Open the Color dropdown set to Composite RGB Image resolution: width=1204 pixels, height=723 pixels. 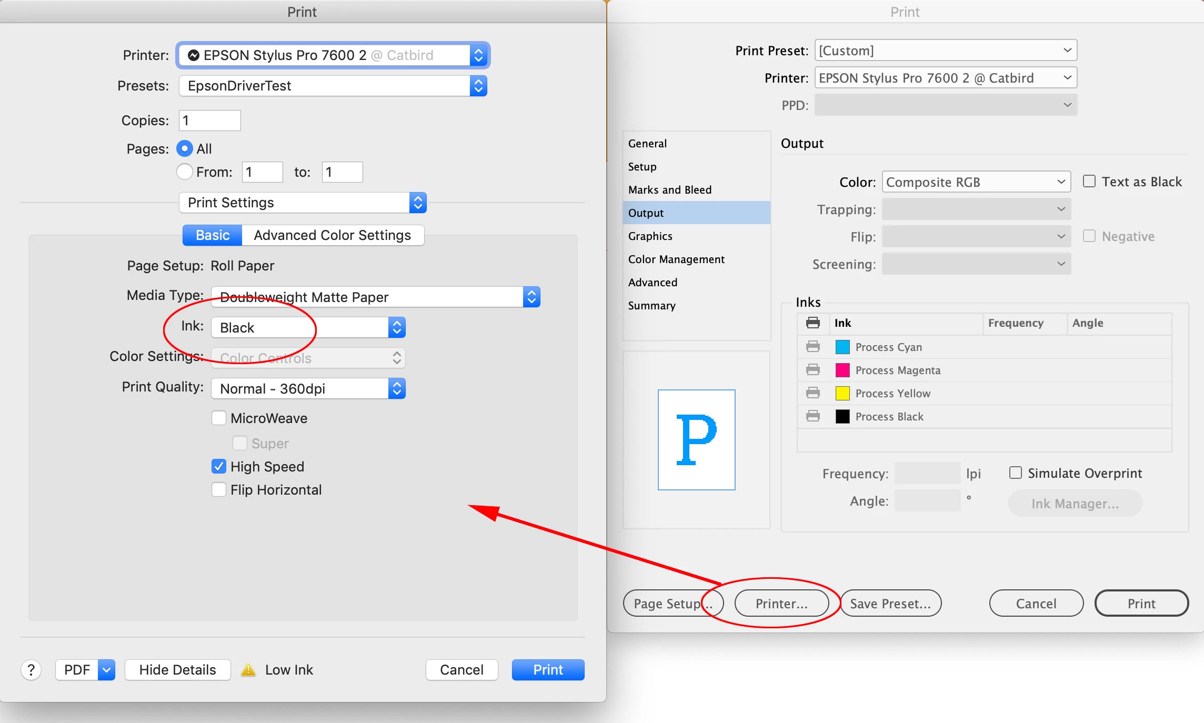(976, 182)
